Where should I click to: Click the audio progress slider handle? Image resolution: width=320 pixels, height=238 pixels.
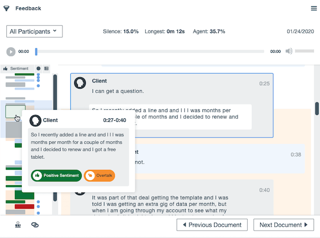point(36,51)
